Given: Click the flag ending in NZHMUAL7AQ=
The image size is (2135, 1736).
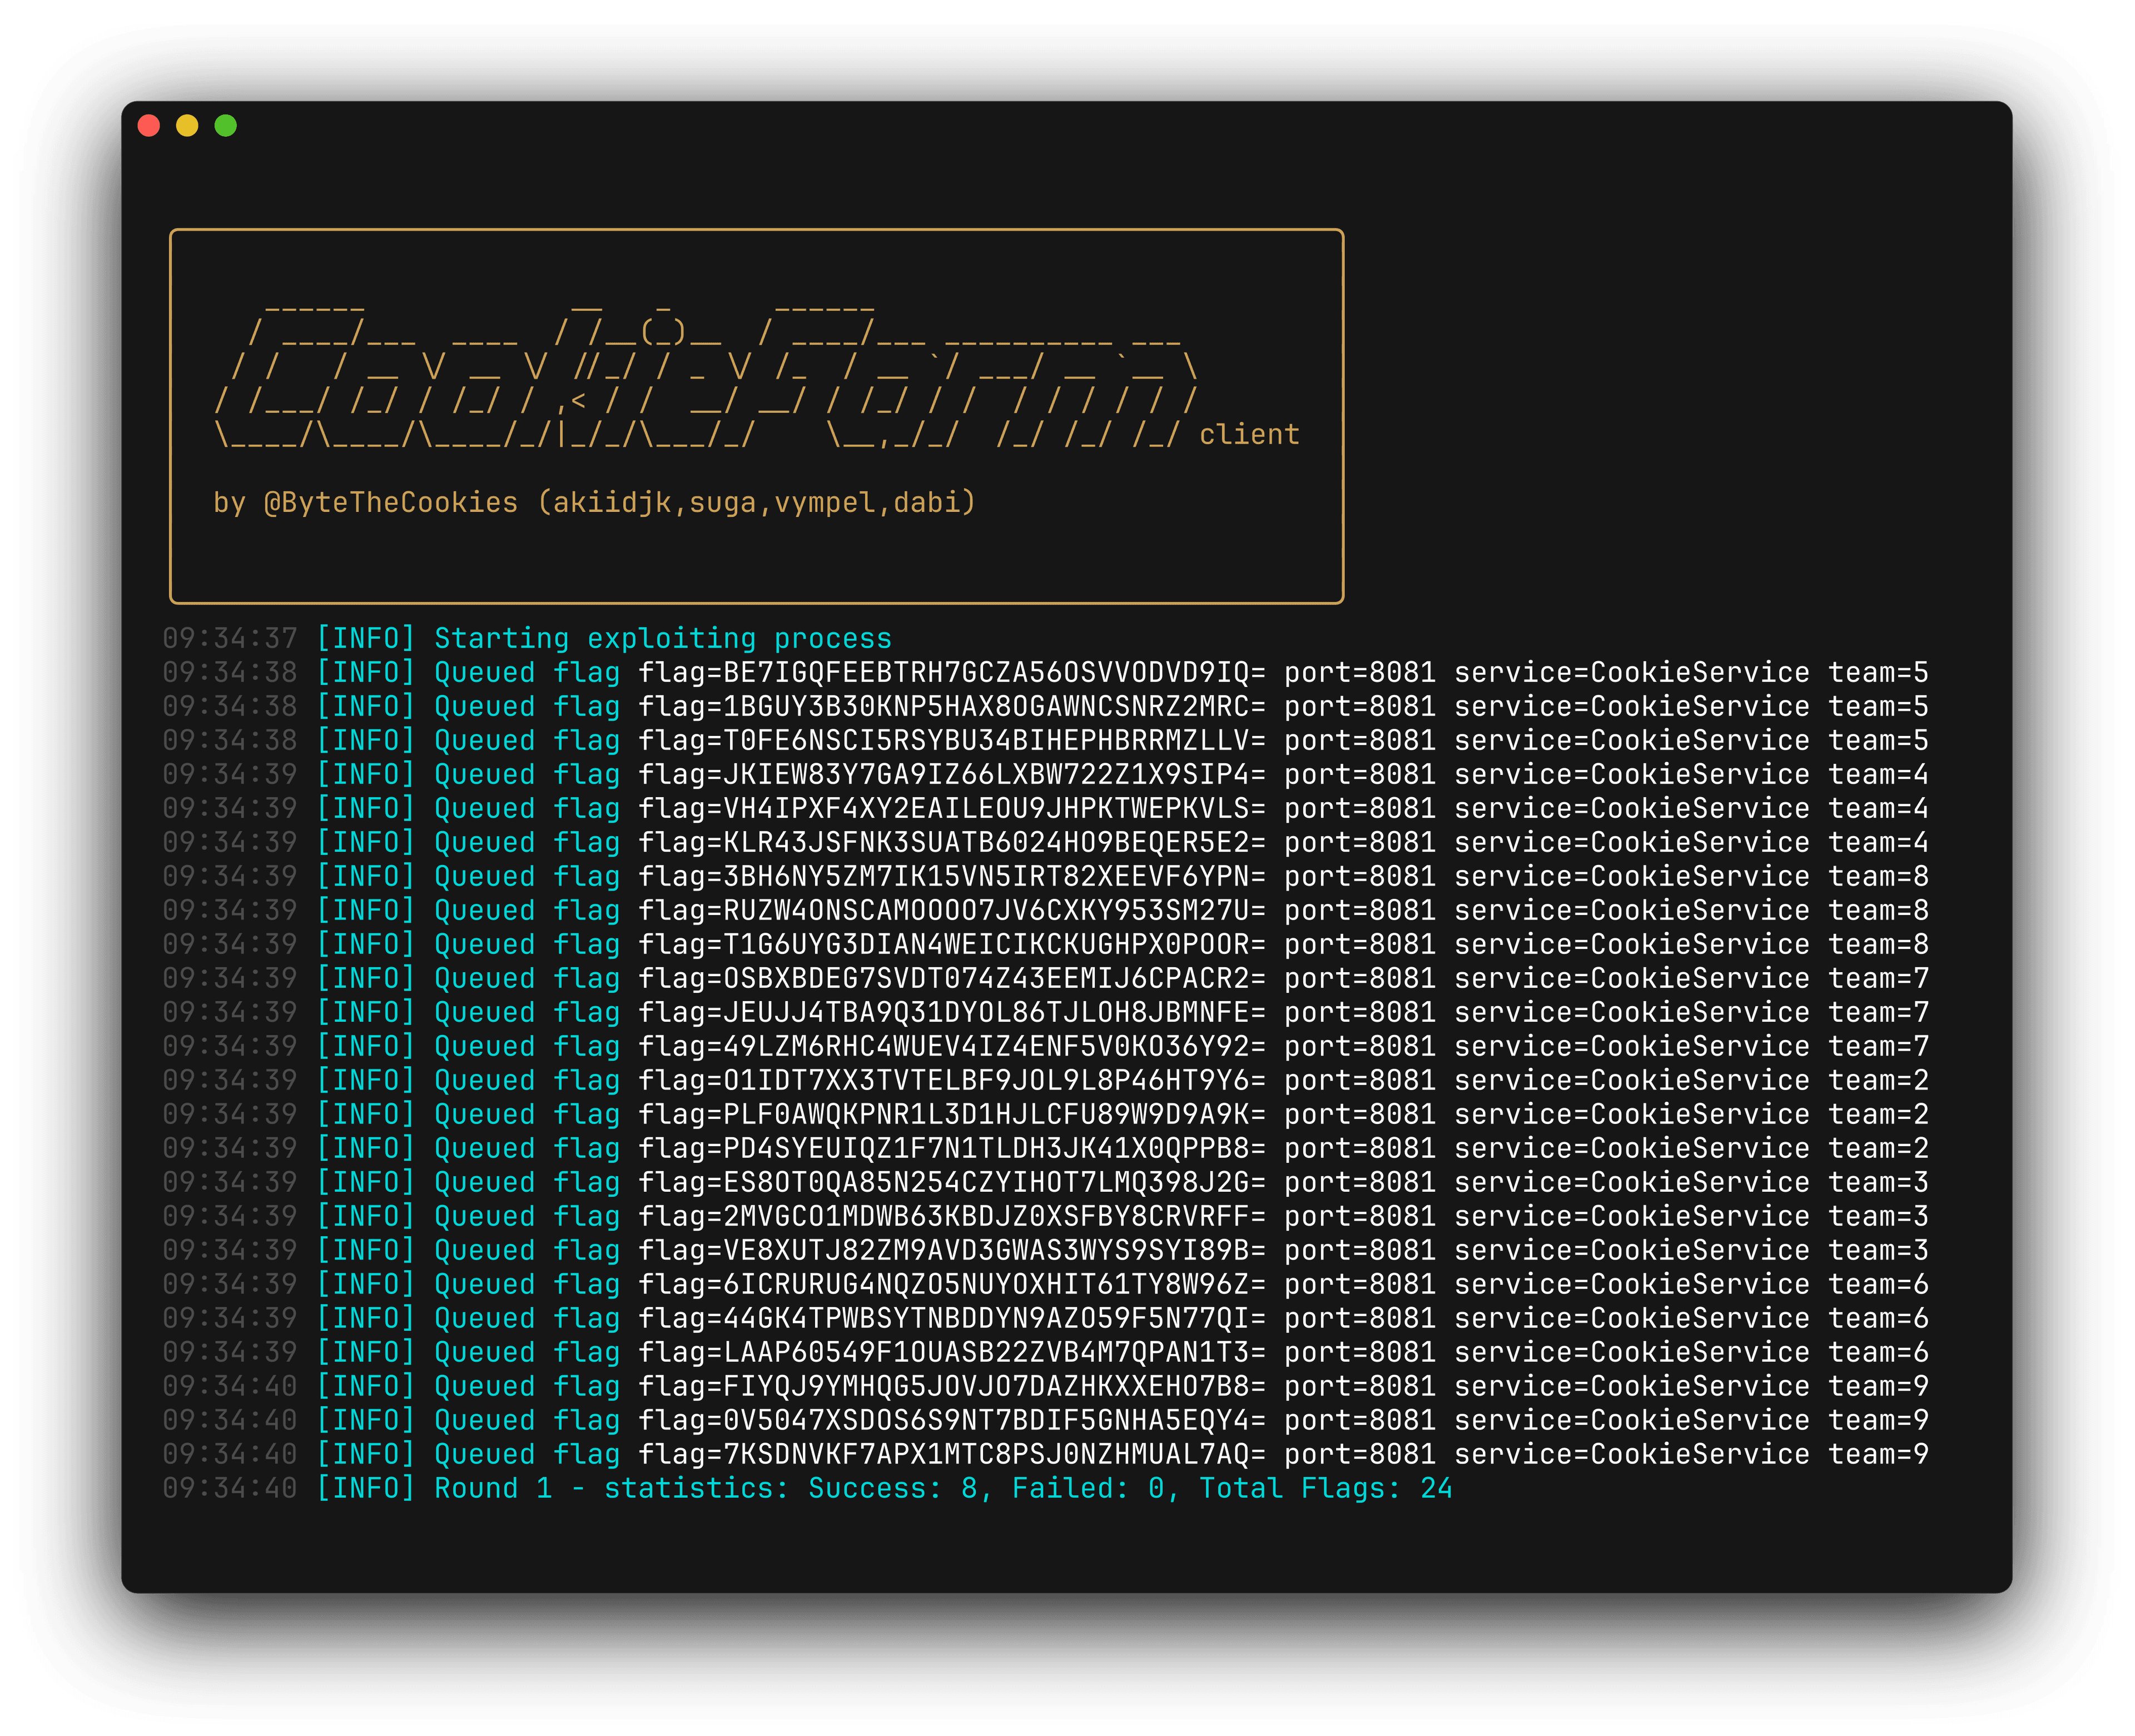Looking at the screenshot, I should [x=950, y=1454].
